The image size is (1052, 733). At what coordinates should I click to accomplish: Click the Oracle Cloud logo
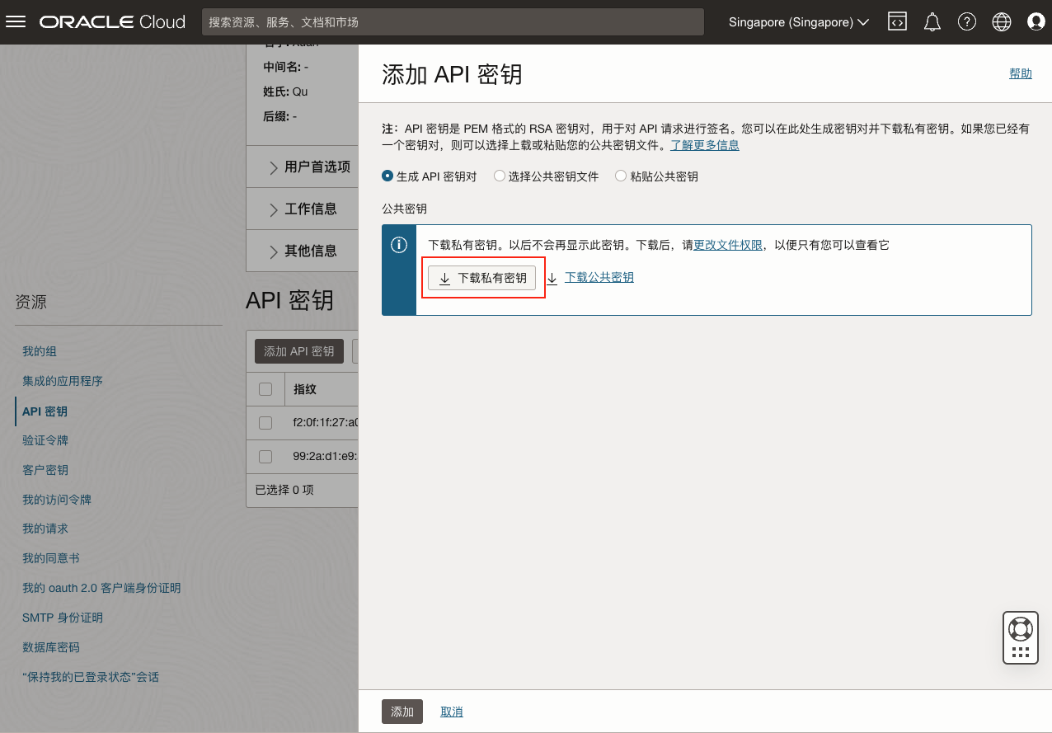[112, 22]
